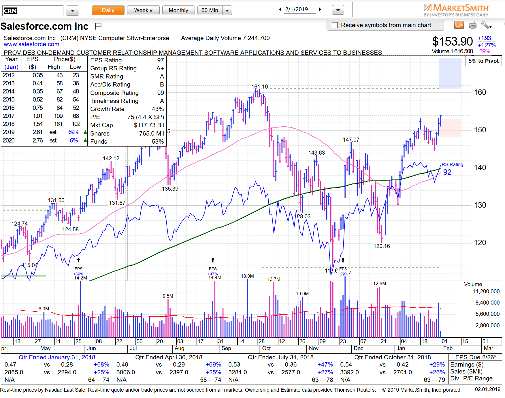This screenshot has height=398, width=505.
Task: Click the Average Daily Volume 7,244,700 text
Action: pos(225,38)
